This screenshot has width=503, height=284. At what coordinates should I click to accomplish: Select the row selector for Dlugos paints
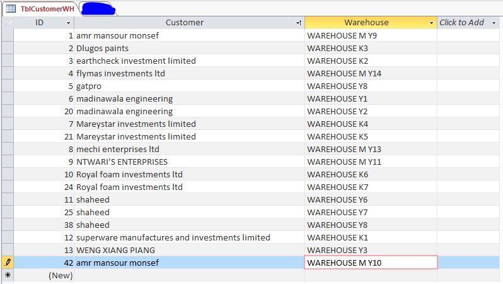pyautogui.click(x=8, y=48)
